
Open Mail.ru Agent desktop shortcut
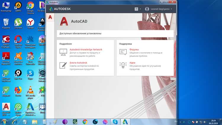click(x=18, y=109)
